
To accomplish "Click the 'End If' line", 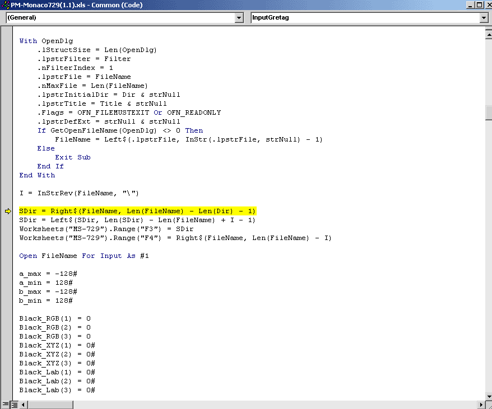I will [50, 166].
